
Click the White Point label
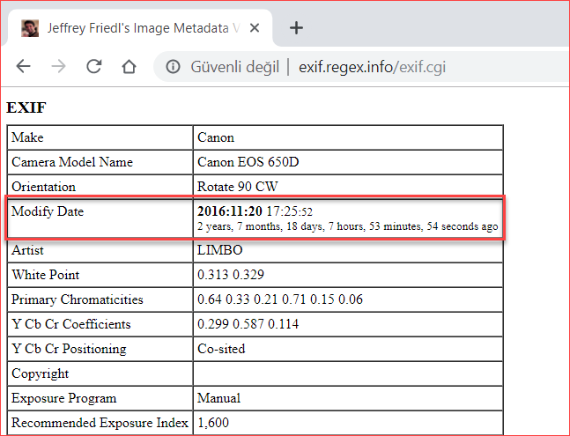pyautogui.click(x=46, y=275)
